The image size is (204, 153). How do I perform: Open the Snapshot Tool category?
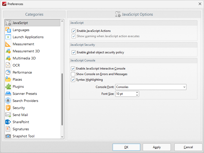32,136
